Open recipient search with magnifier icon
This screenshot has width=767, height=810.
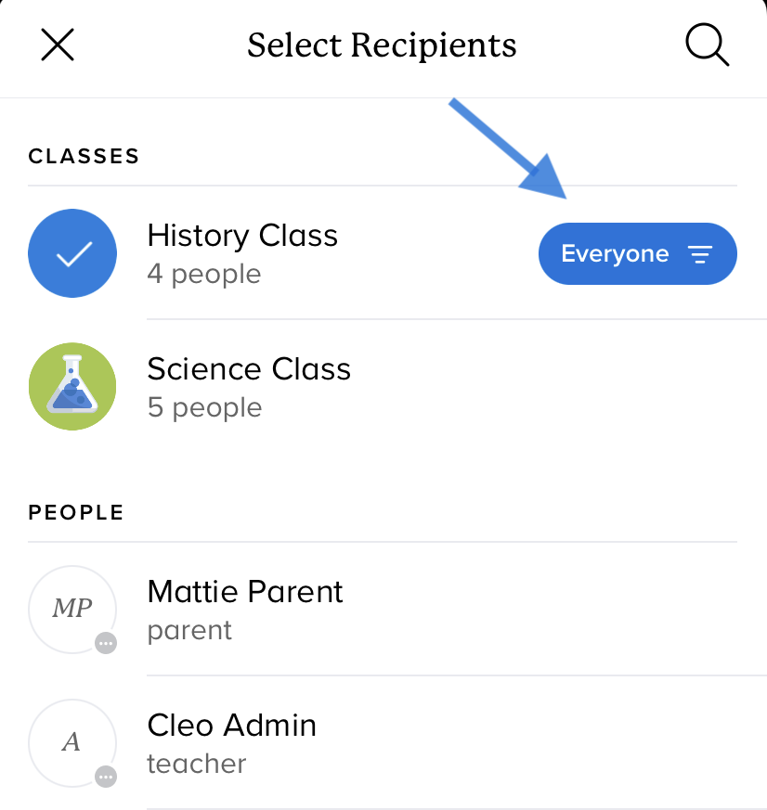[707, 45]
